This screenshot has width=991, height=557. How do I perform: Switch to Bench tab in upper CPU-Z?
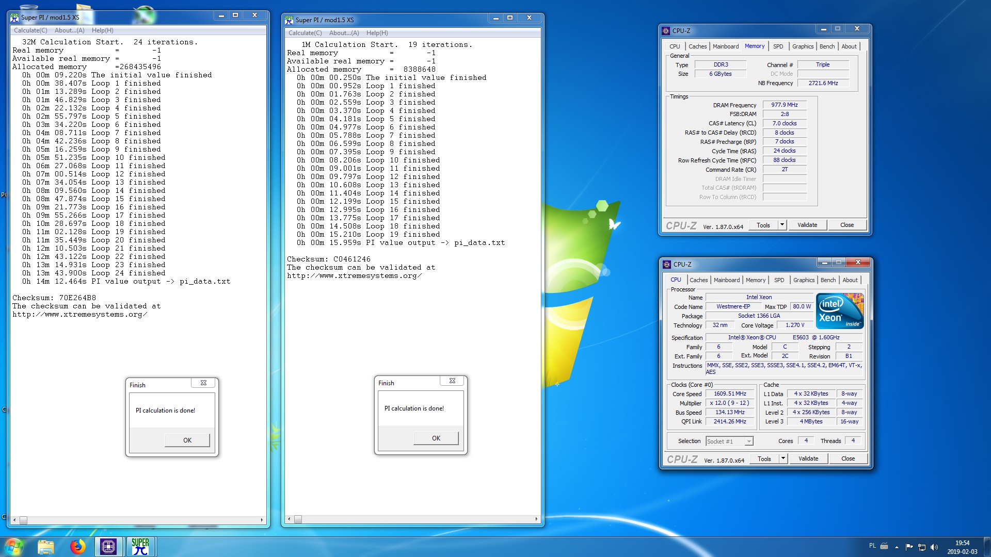tap(827, 46)
